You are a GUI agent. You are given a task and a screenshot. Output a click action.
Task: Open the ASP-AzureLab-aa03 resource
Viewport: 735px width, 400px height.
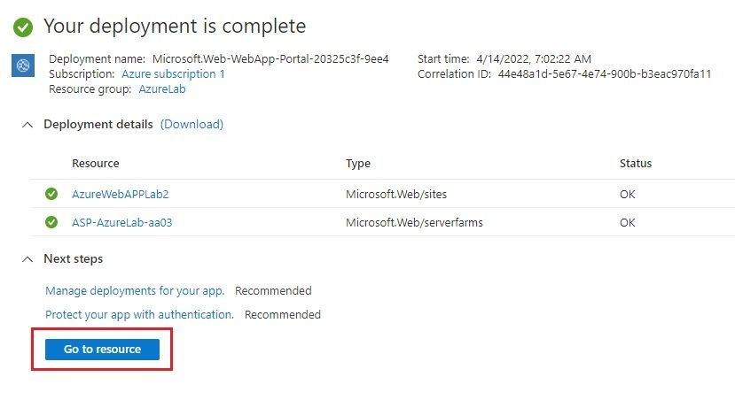(121, 223)
